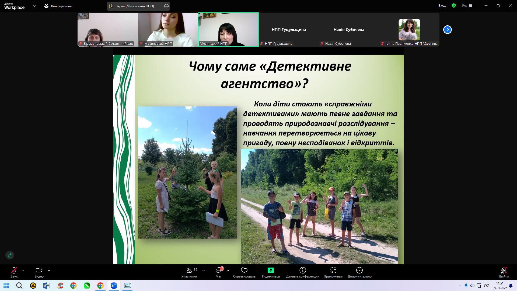Click the Выйти leave meeting button

click(x=504, y=272)
